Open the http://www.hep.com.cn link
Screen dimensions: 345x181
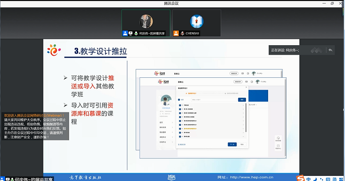(252, 177)
